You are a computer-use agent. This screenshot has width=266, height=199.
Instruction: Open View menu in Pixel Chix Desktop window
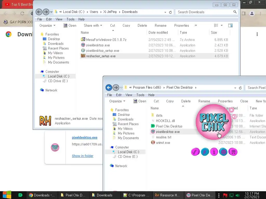(x=129, y=95)
